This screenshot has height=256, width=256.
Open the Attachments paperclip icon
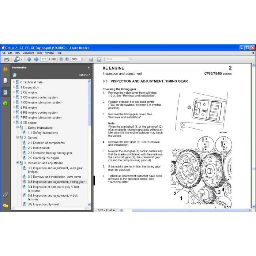(x=5, y=195)
